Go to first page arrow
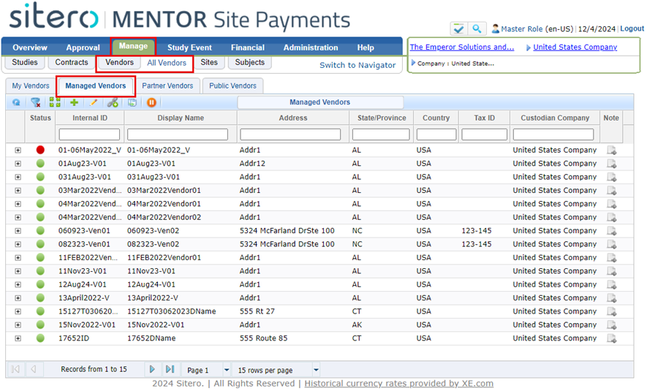Screen dimensions: 647x391 click(x=15, y=369)
